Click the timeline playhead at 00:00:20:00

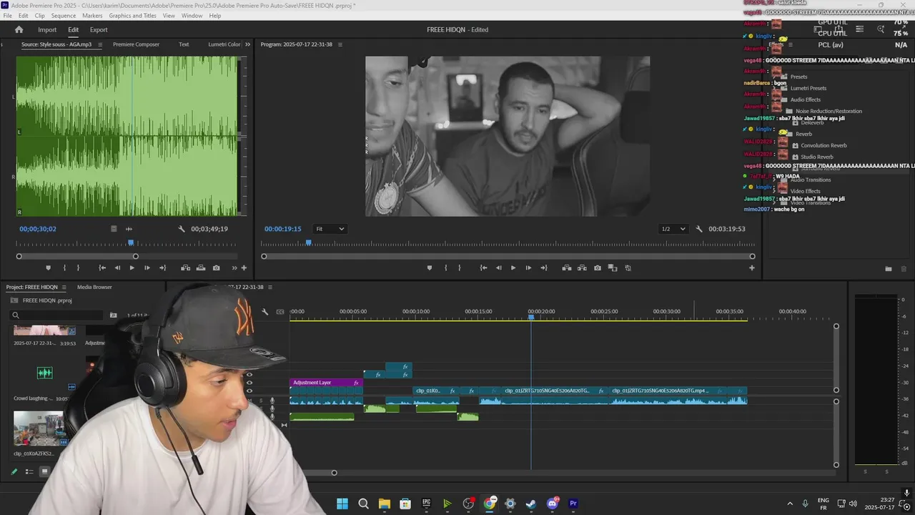[531, 316]
